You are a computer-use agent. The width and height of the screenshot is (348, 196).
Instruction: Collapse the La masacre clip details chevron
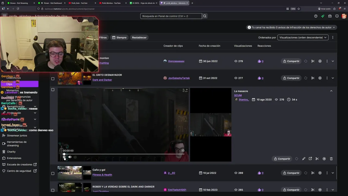click(331, 91)
